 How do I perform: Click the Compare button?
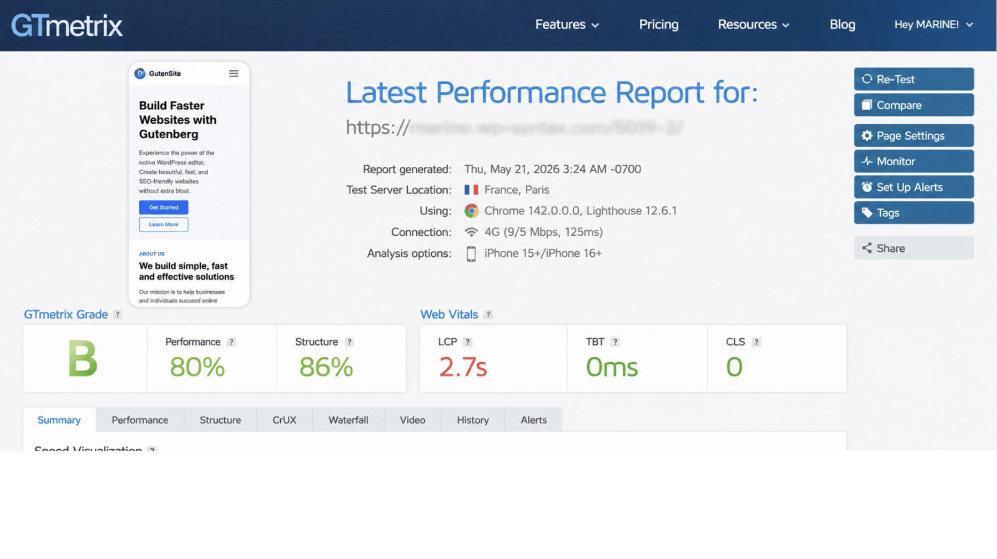click(914, 105)
